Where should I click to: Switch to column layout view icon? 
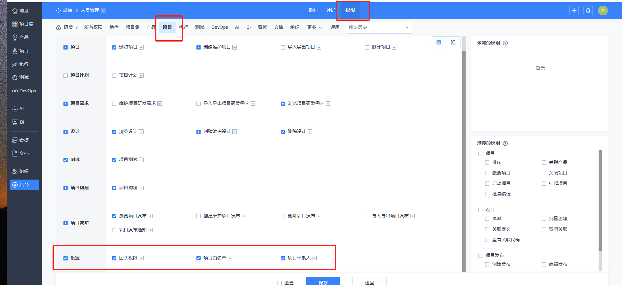click(453, 42)
